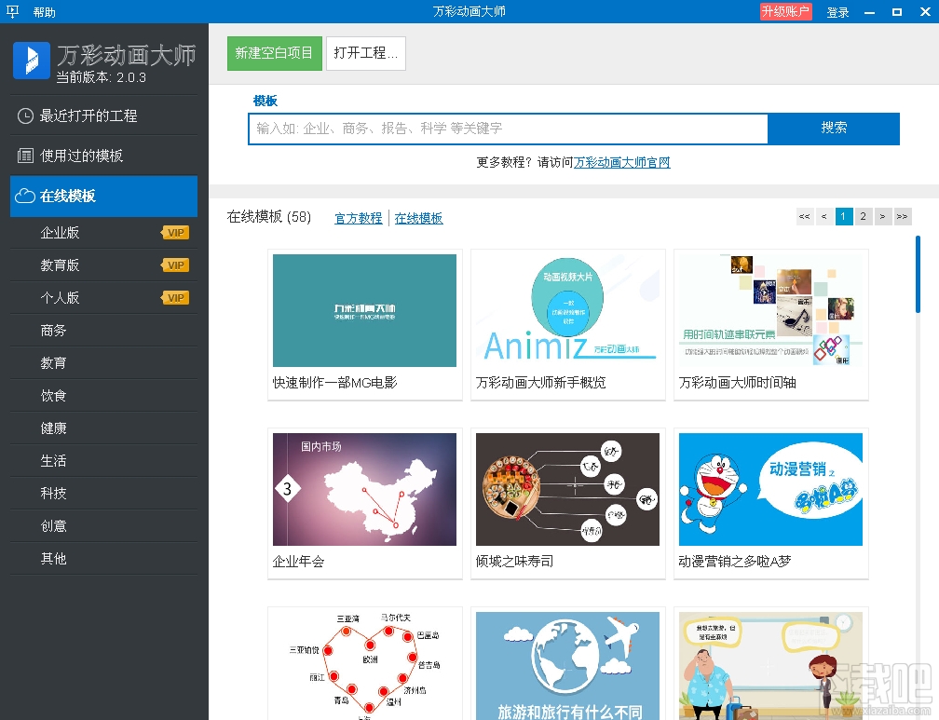This screenshot has height=720, width=939.
Task: Select the 企业版 category
Action: 103,233
